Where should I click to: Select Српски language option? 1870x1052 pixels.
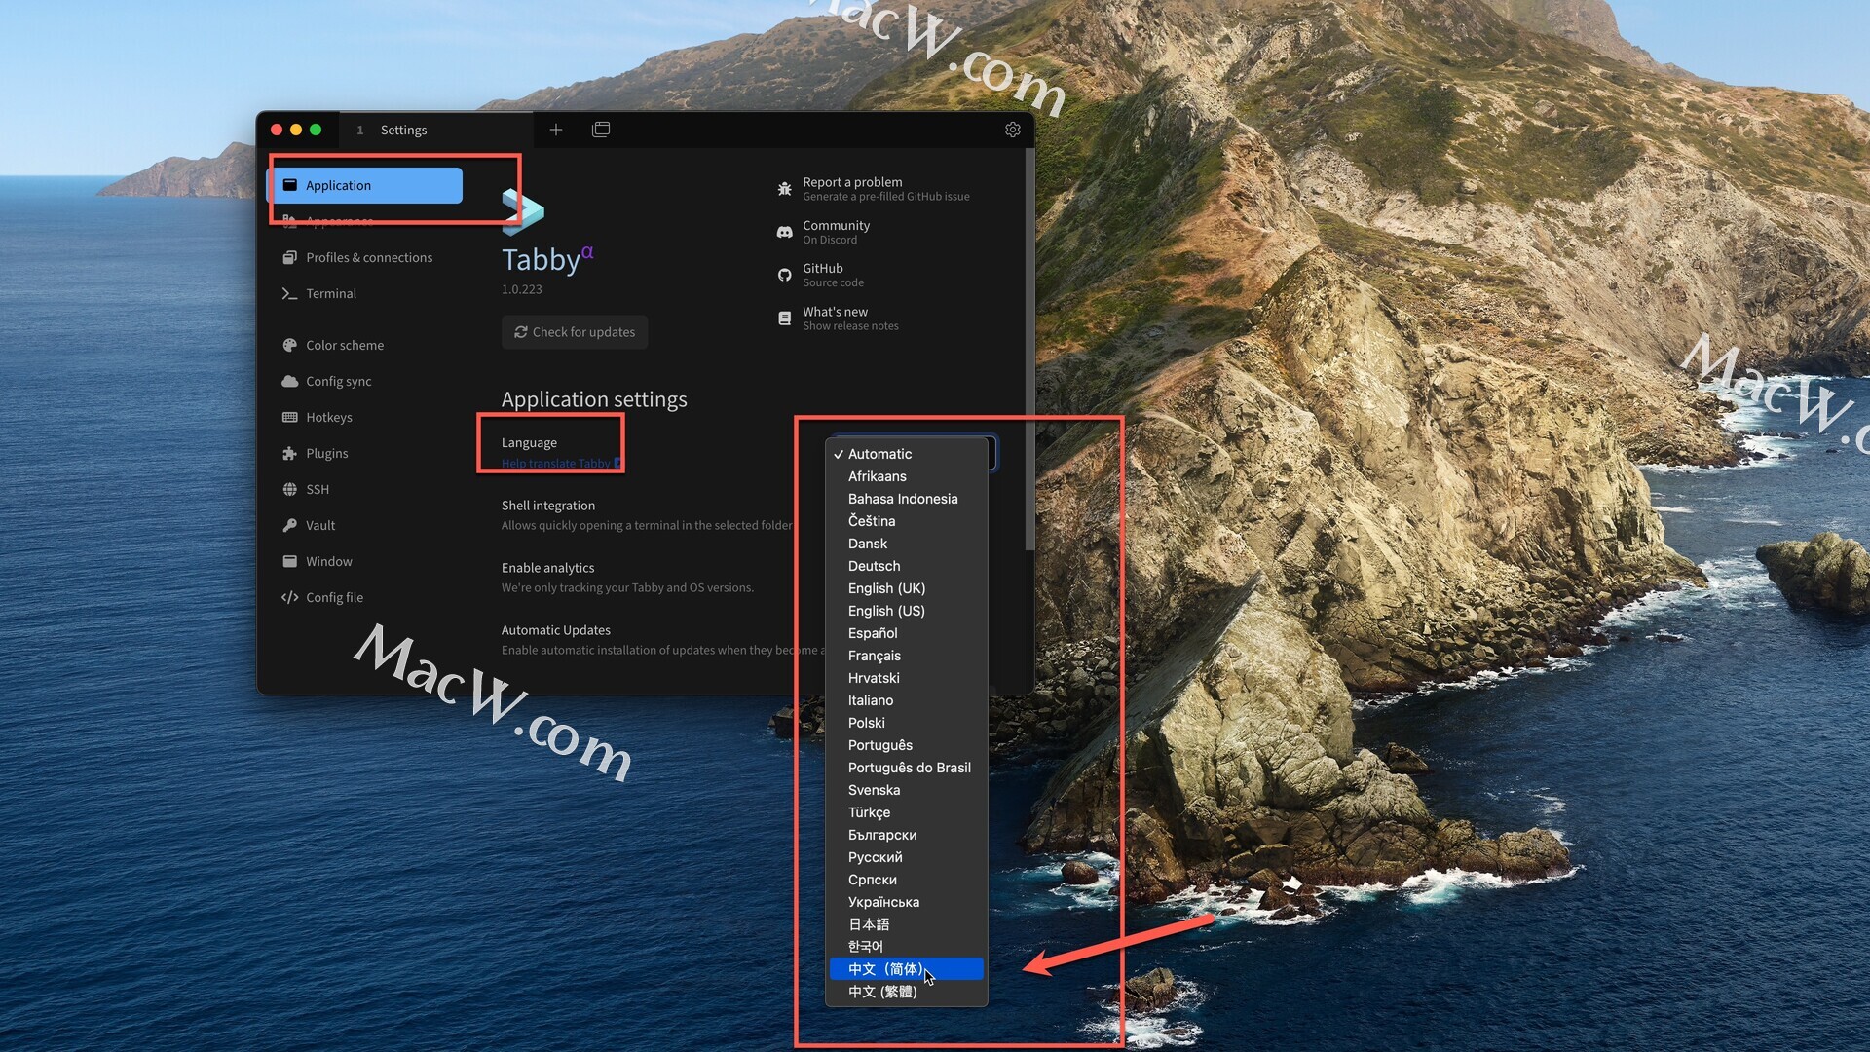tap(906, 880)
